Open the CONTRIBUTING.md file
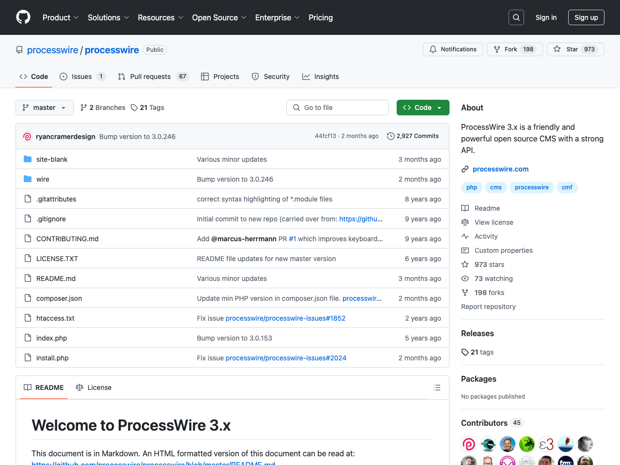 coord(67,239)
